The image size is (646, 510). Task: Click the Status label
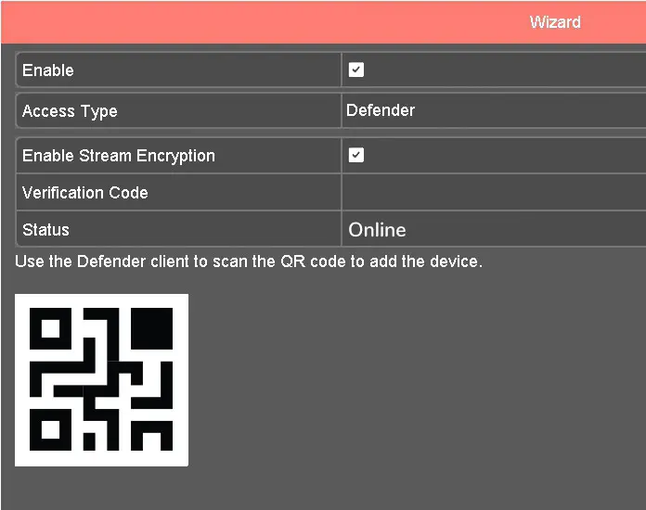pyautogui.click(x=45, y=230)
